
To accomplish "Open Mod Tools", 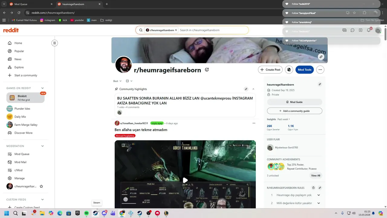I will click(x=304, y=70).
